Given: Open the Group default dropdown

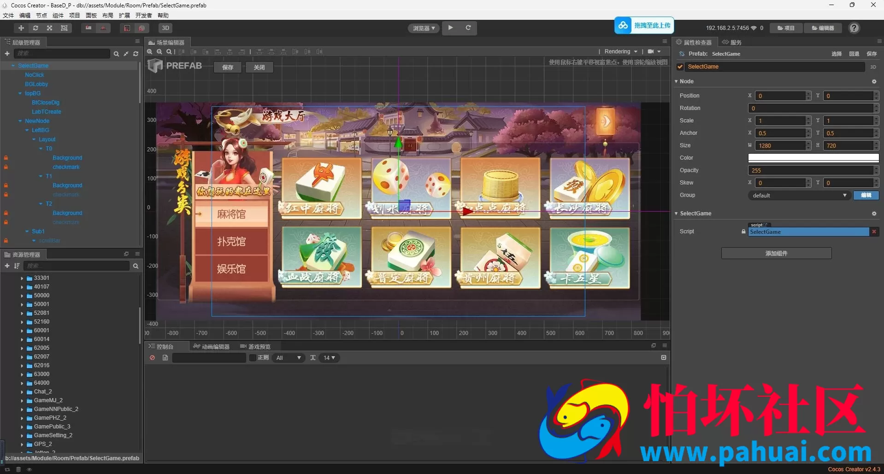Looking at the screenshot, I should pyautogui.click(x=799, y=196).
